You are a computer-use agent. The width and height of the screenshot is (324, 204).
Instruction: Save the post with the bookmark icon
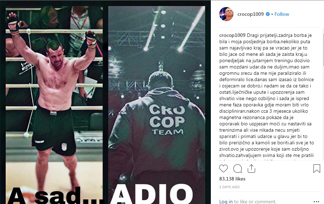317,169
